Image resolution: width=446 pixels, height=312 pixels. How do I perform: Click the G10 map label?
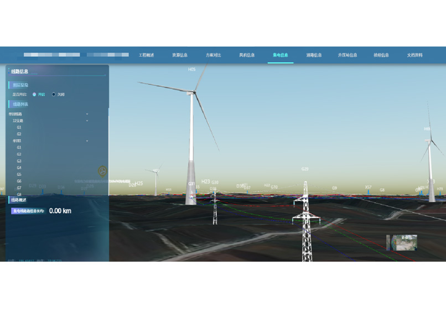[x=274, y=187]
